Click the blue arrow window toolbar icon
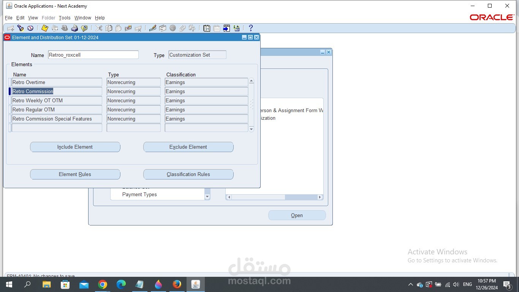The width and height of the screenshot is (519, 292). [226, 28]
